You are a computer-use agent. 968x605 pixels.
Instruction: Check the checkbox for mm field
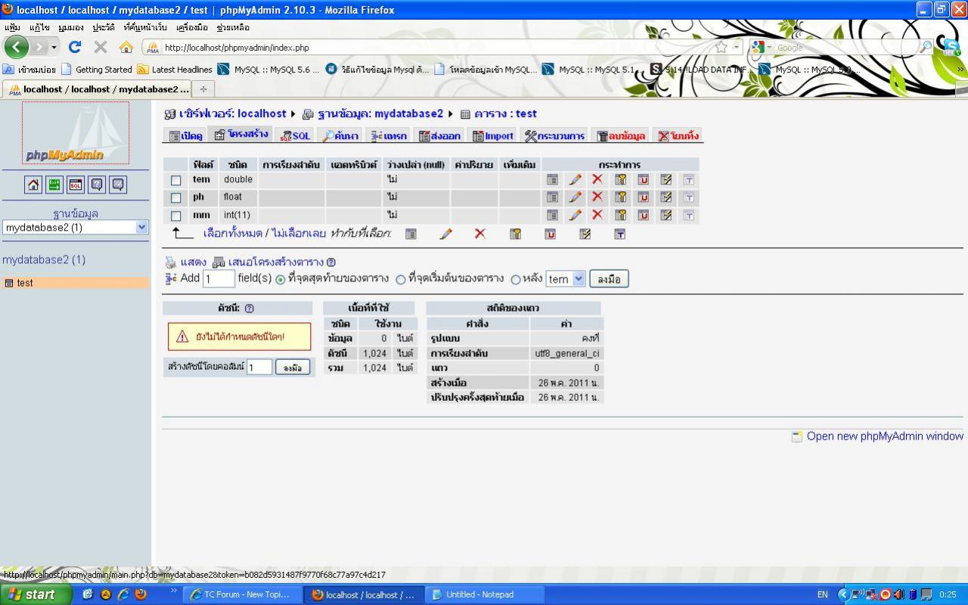tap(176, 216)
